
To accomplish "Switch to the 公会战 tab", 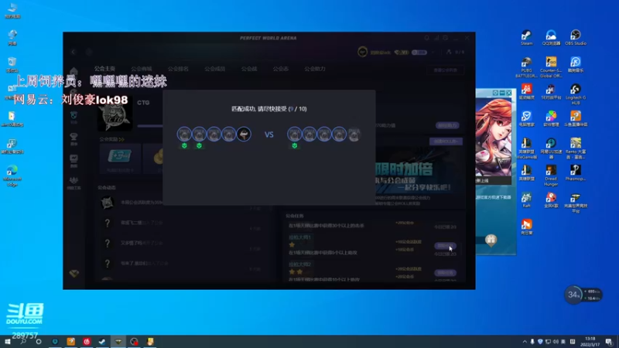I will coord(249,69).
